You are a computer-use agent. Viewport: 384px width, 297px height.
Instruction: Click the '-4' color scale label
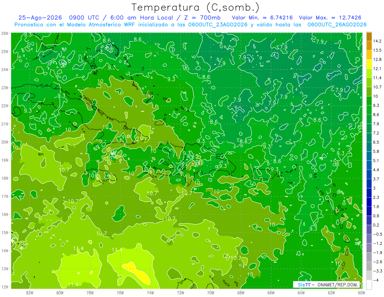376,280
